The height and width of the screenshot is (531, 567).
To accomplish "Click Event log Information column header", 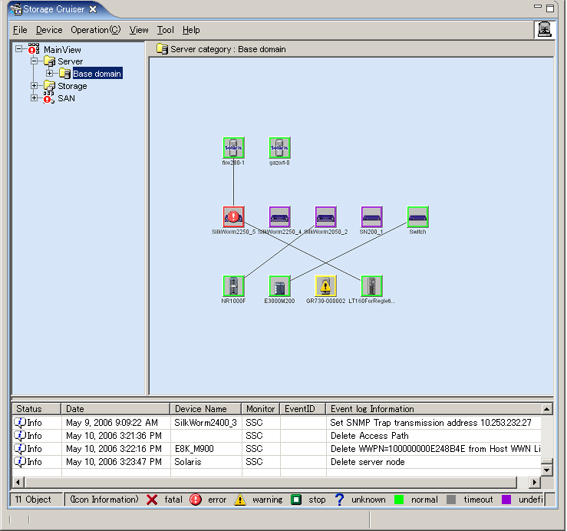I will coord(433,409).
